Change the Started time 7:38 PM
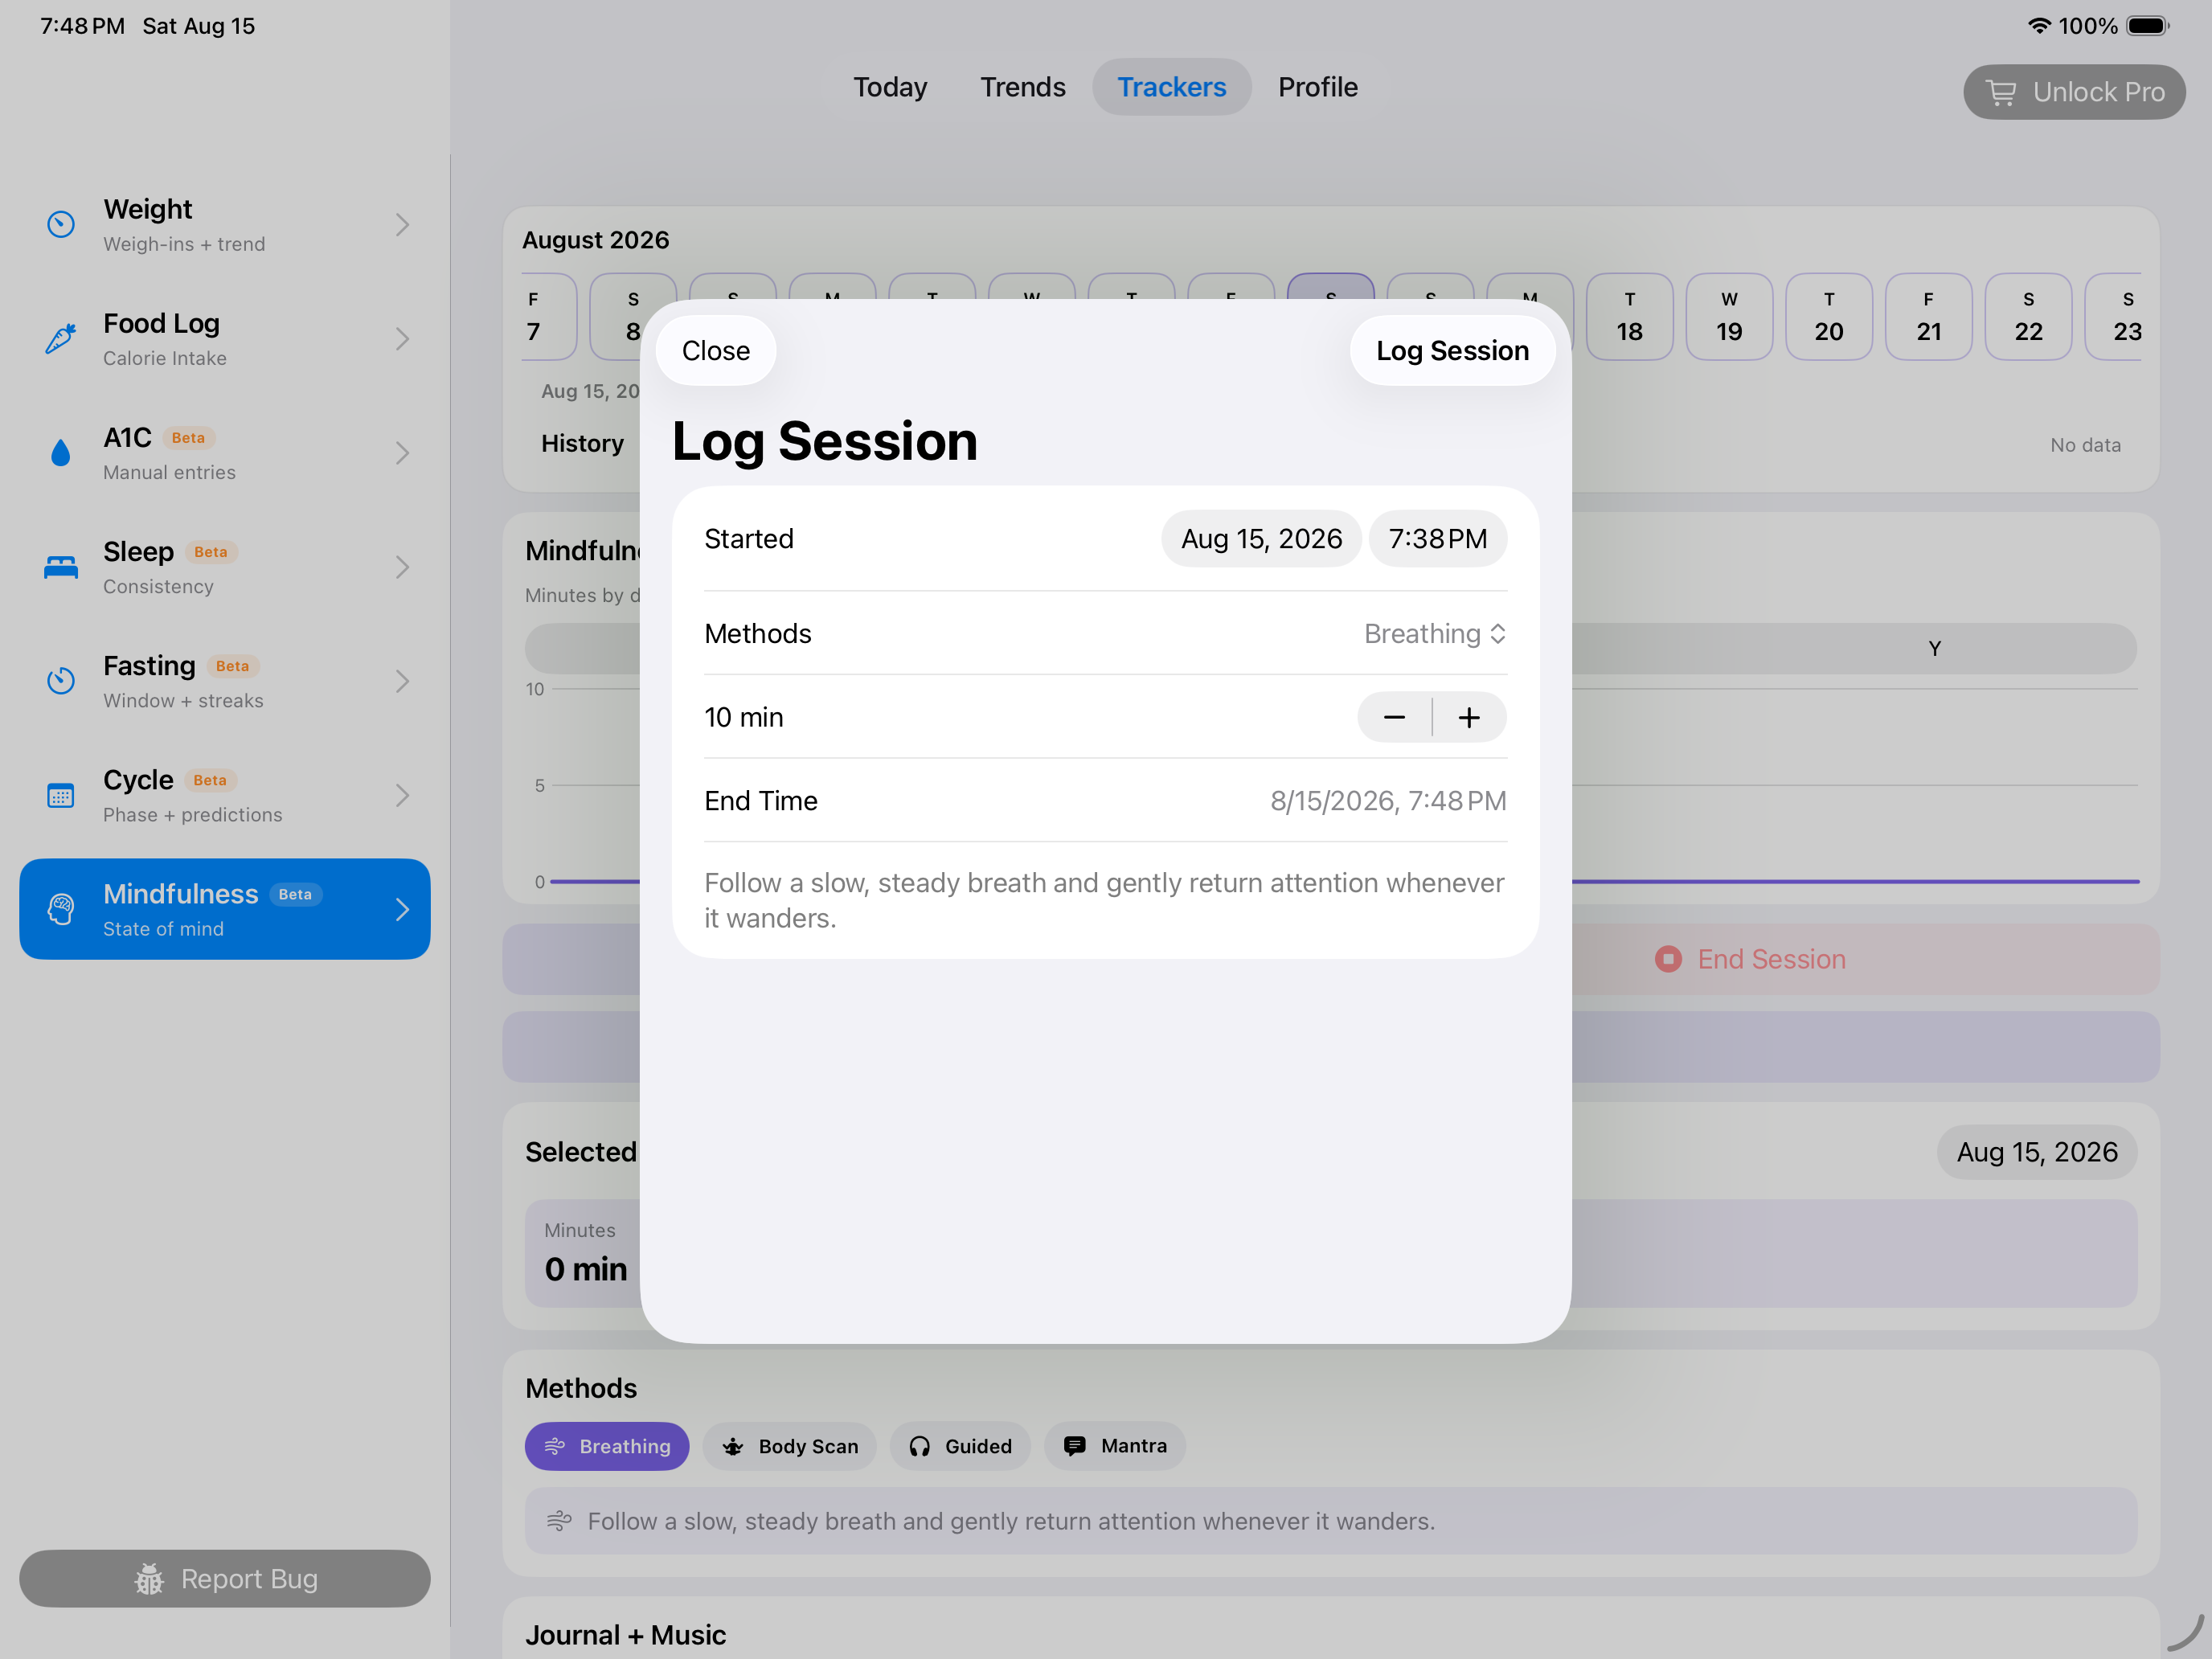This screenshot has width=2212, height=1659. 1438,539
